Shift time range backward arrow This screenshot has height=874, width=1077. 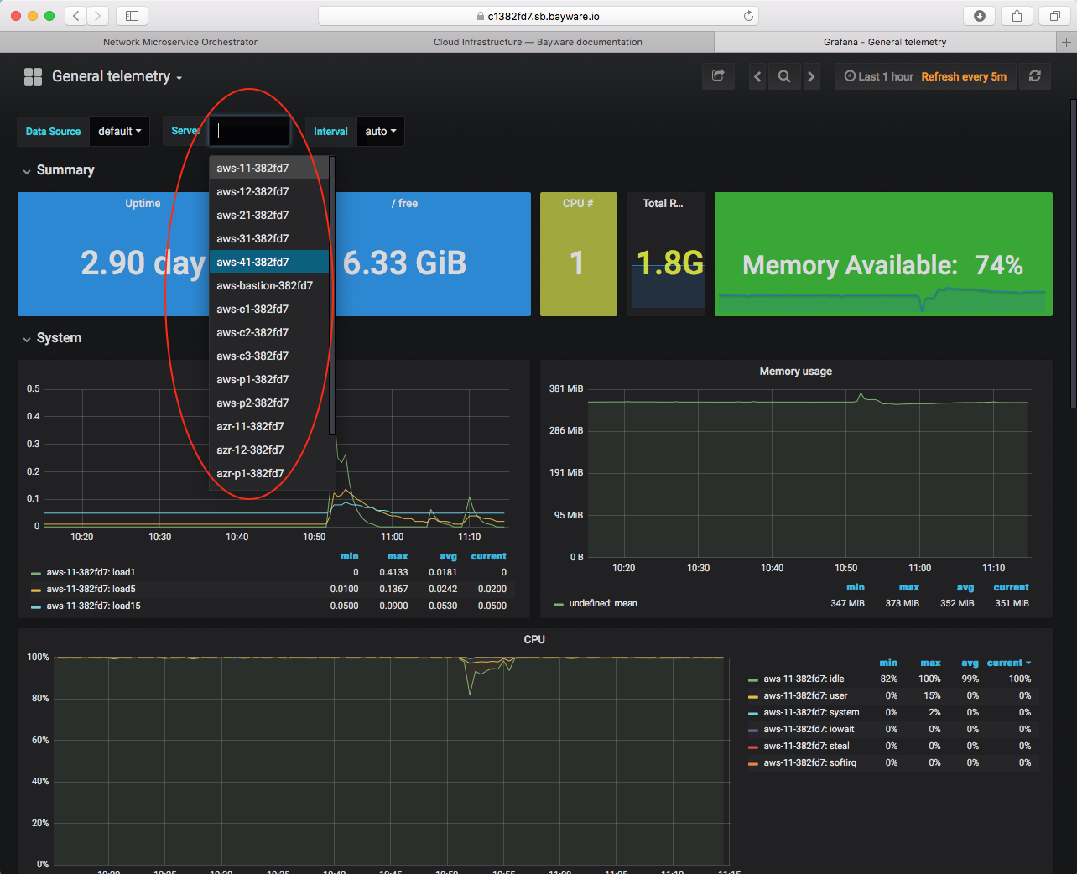click(757, 76)
